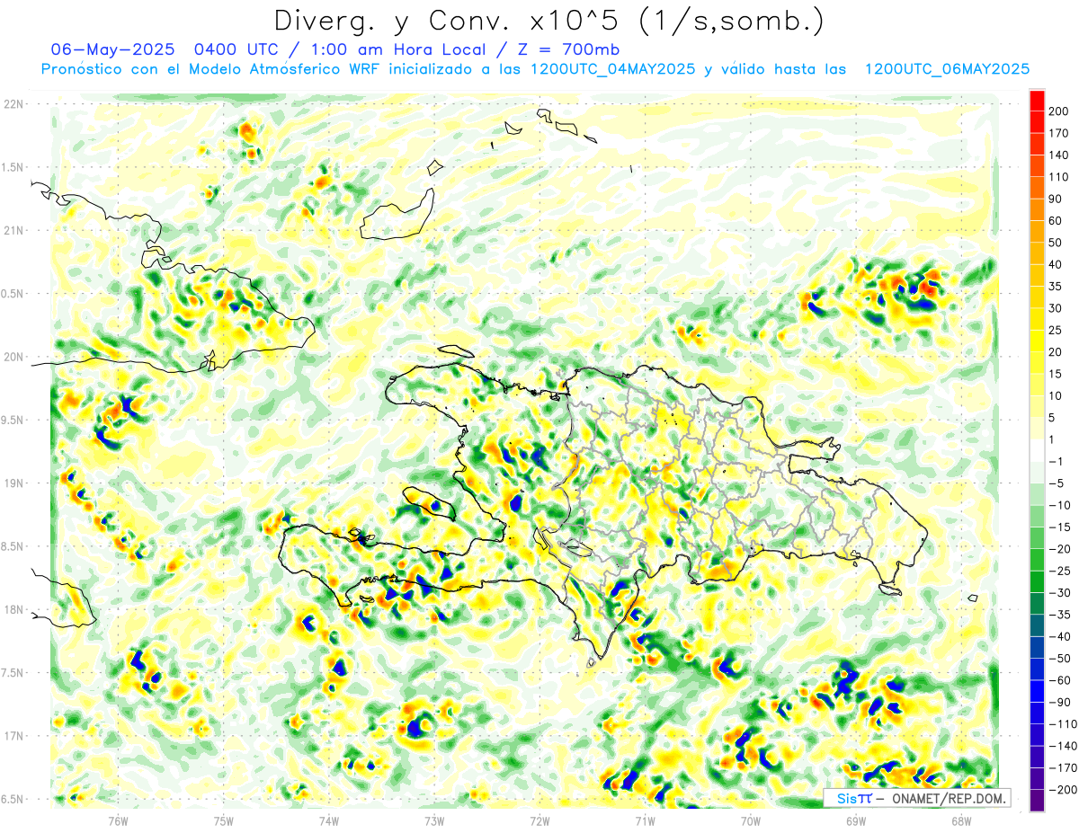Select the positive "140" colorbar value
Viewport: 1079px width, 833px height.
tap(1059, 155)
